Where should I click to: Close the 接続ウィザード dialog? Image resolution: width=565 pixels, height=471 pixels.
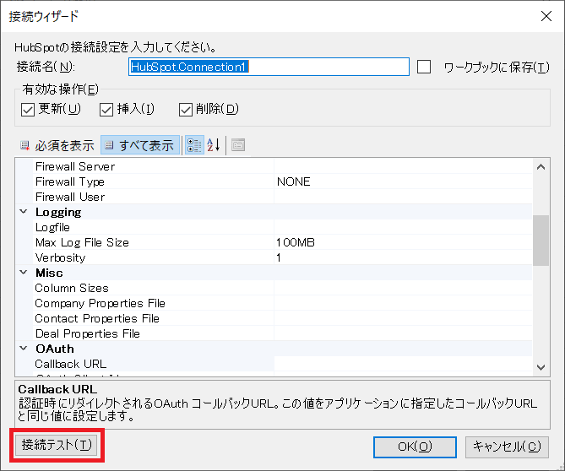point(546,16)
